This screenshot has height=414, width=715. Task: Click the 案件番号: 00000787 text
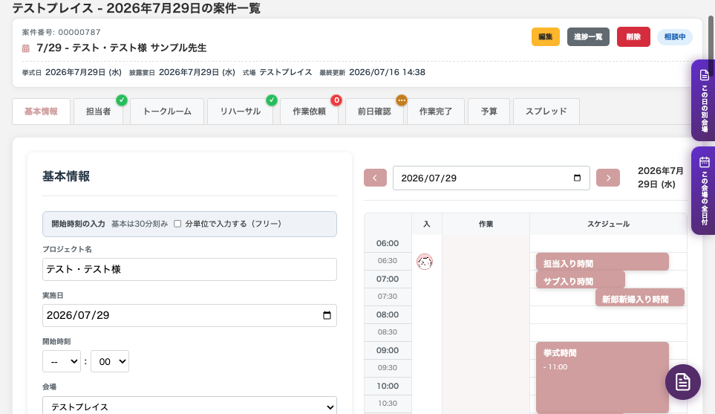pyautogui.click(x=62, y=32)
